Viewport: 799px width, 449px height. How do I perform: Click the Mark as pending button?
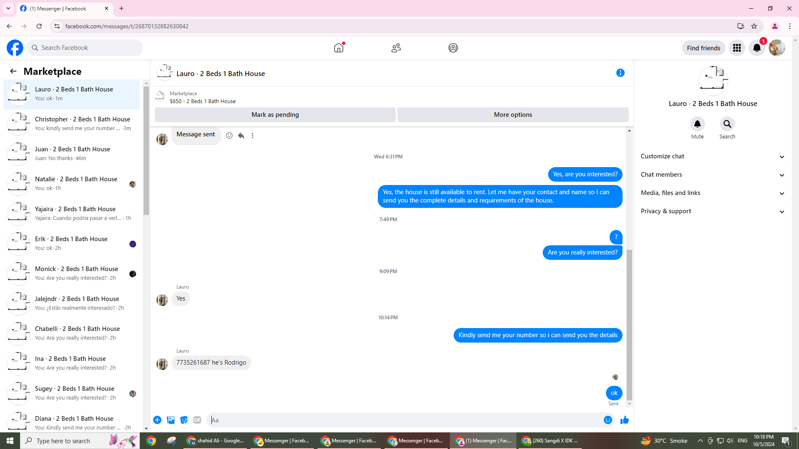click(x=275, y=115)
